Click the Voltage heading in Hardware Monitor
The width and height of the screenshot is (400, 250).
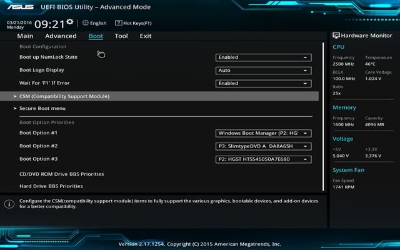(x=343, y=139)
